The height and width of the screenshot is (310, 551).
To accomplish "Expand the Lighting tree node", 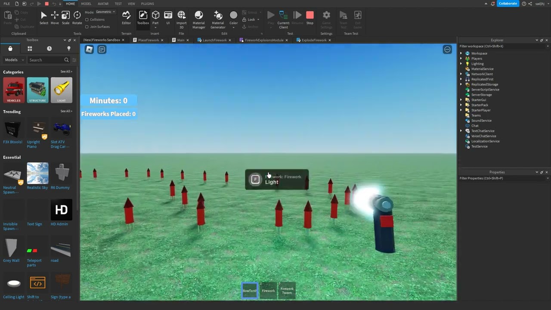I will pyautogui.click(x=461, y=64).
